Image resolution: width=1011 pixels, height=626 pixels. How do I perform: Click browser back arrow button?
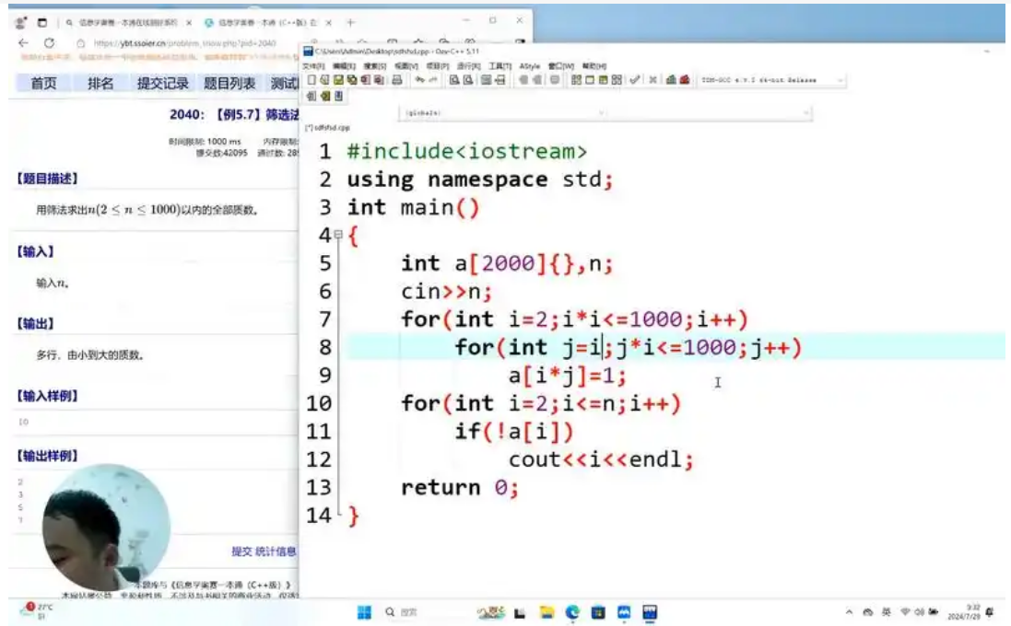pos(23,43)
